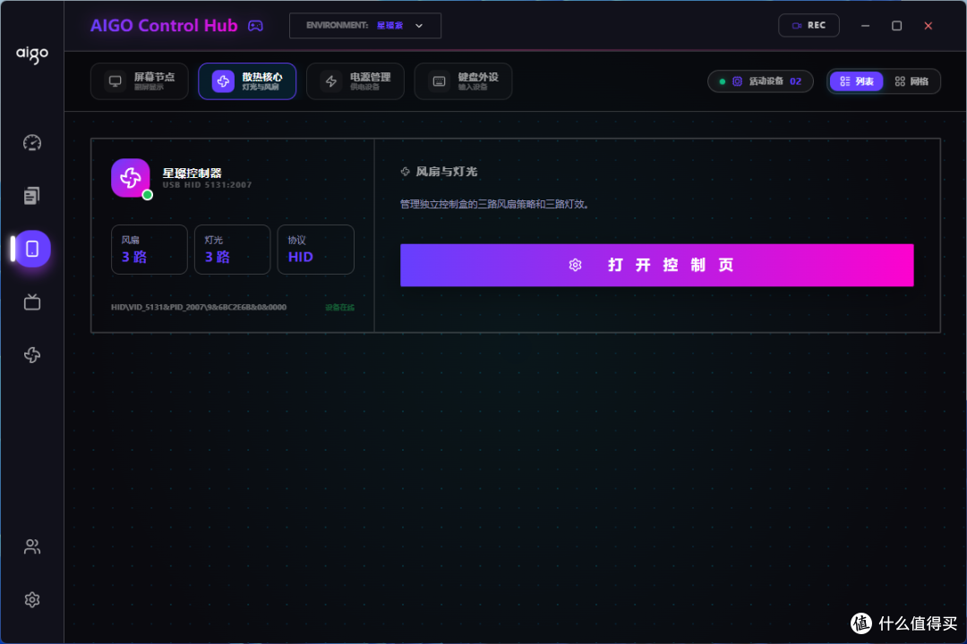Click the 星璨控制器 purple fan device icon

point(131,178)
